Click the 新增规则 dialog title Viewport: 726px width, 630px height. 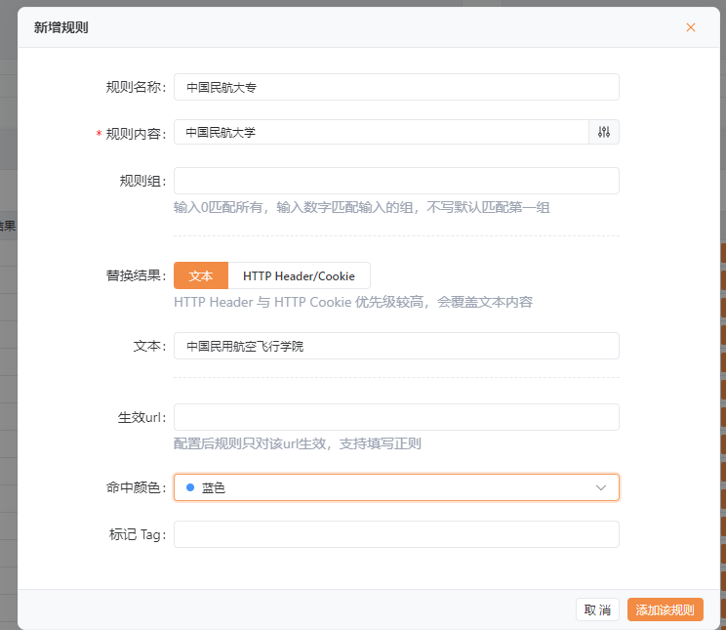[x=61, y=27]
